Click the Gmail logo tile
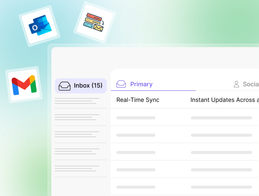This screenshot has width=259, height=196. coord(24,85)
